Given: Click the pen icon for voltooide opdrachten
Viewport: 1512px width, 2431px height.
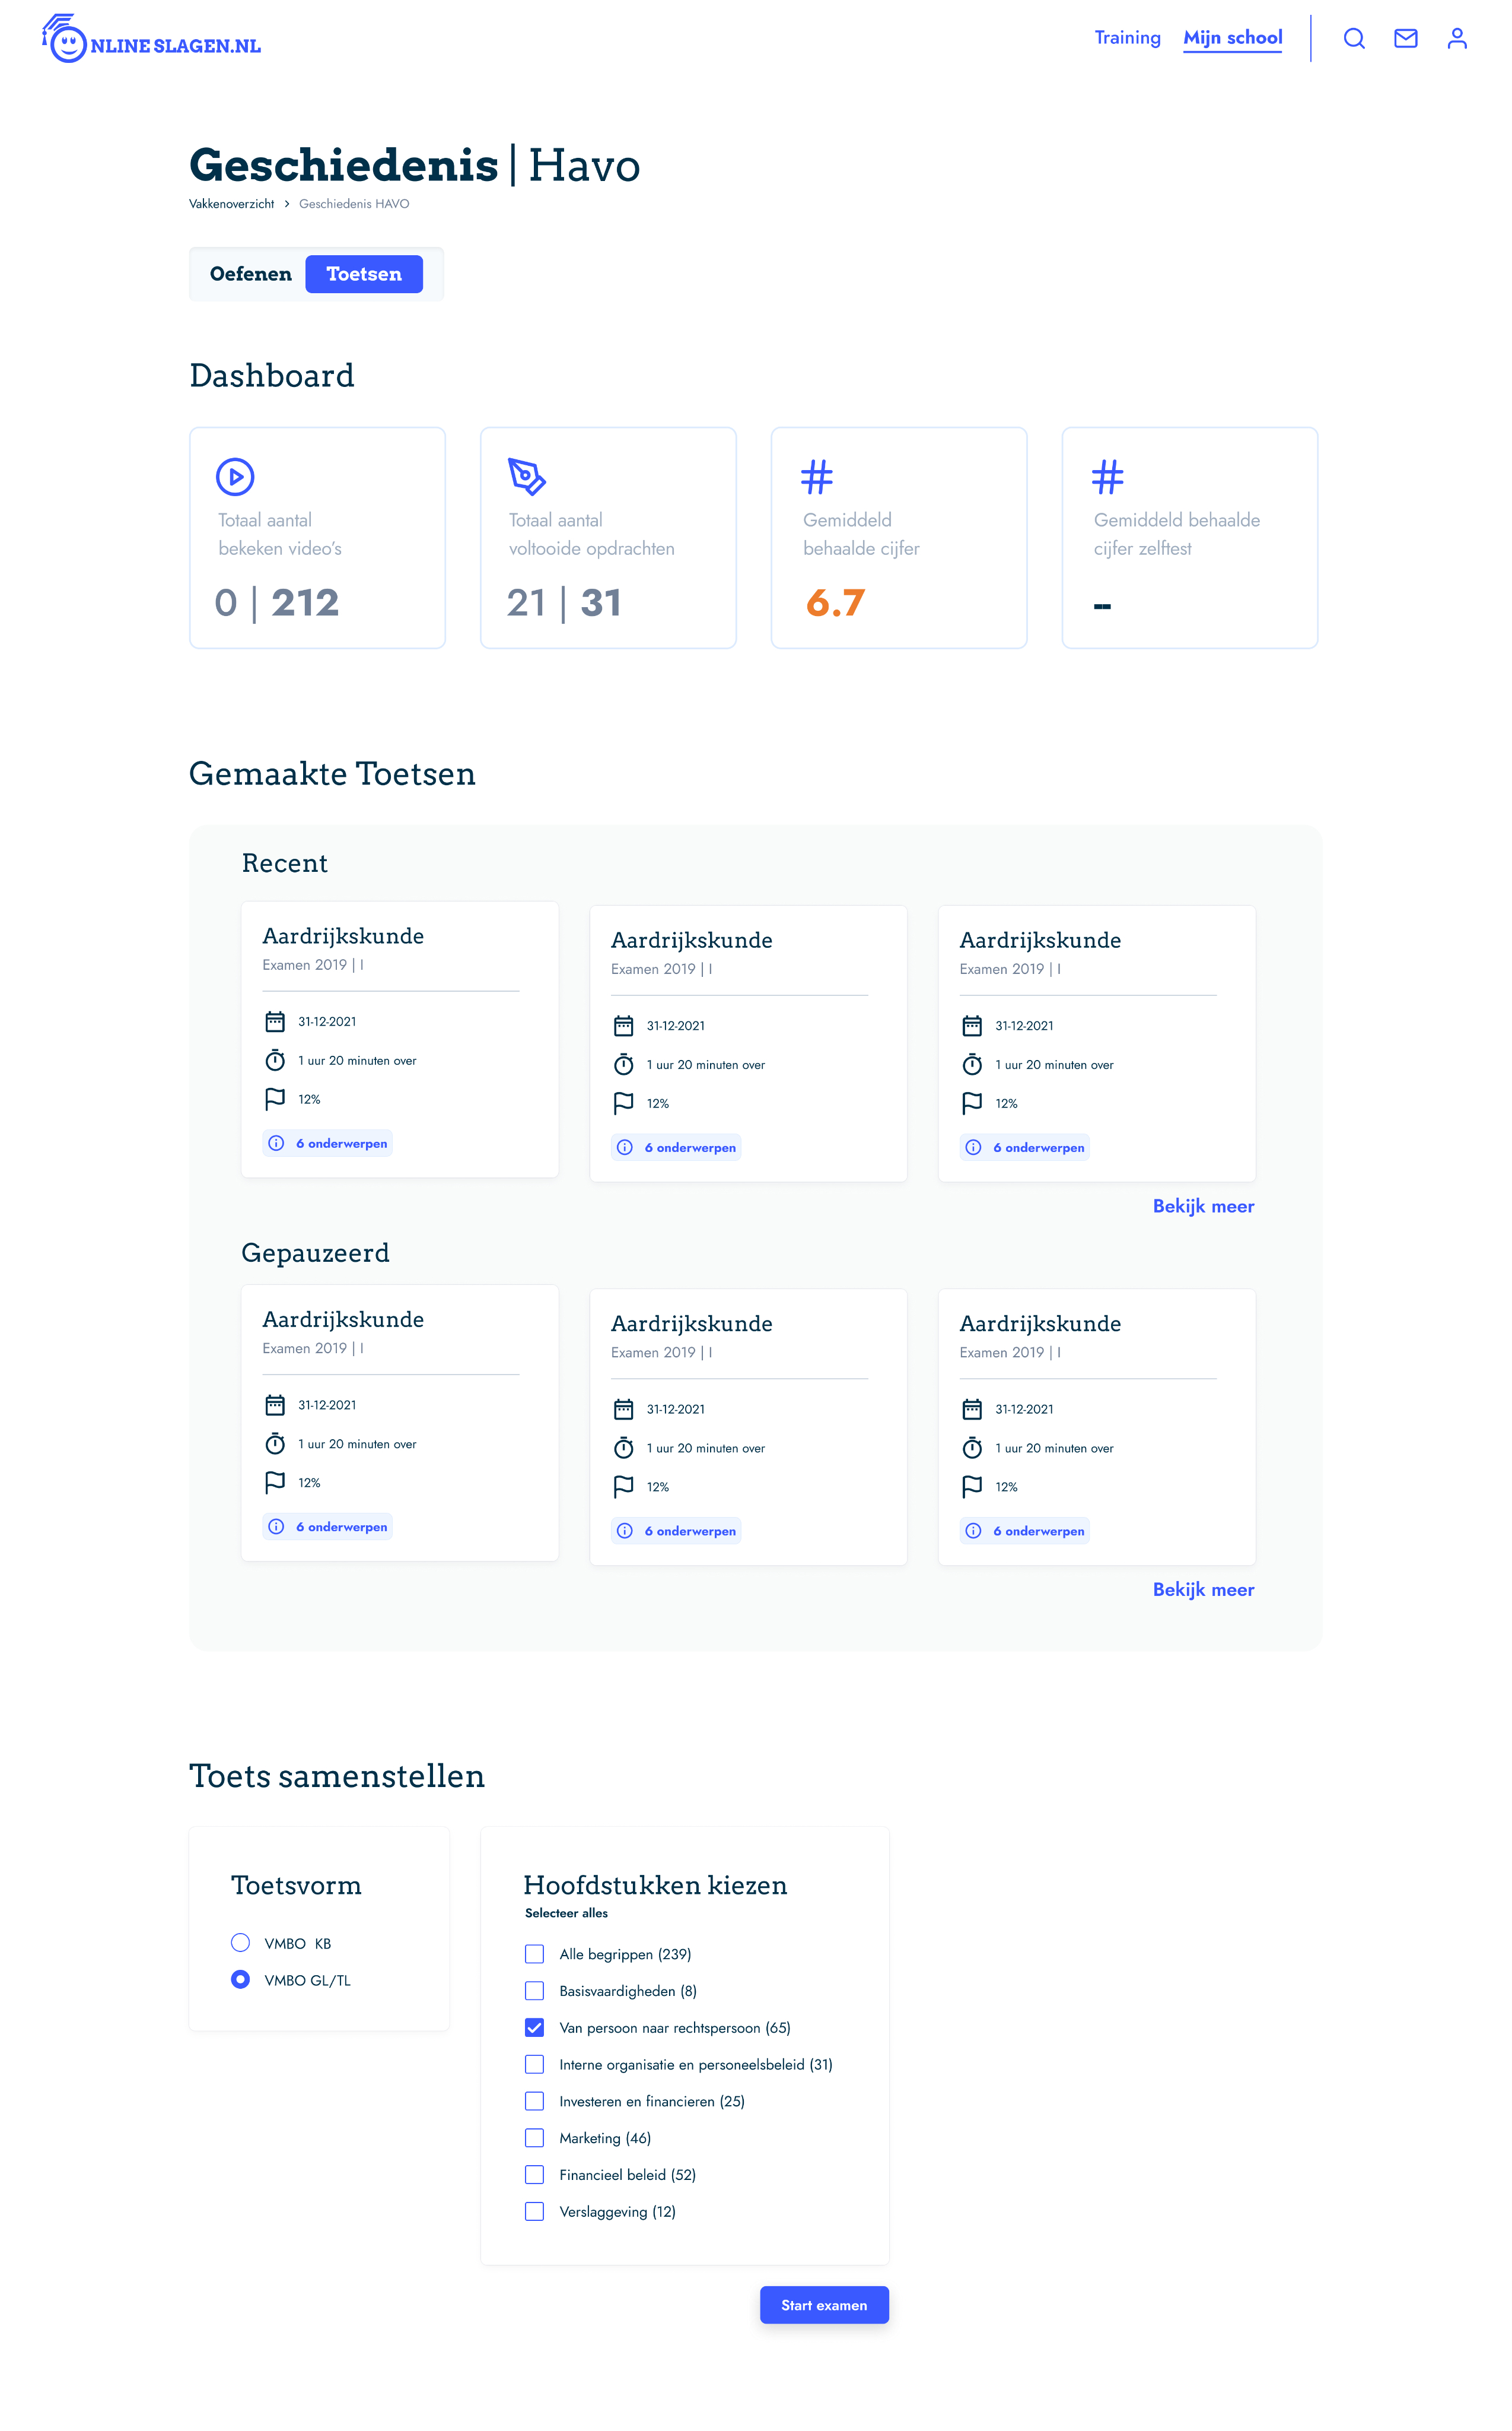Looking at the screenshot, I should 526,476.
